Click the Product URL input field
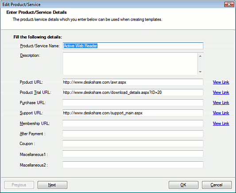Screen dimensions: 236x193 click(133, 82)
